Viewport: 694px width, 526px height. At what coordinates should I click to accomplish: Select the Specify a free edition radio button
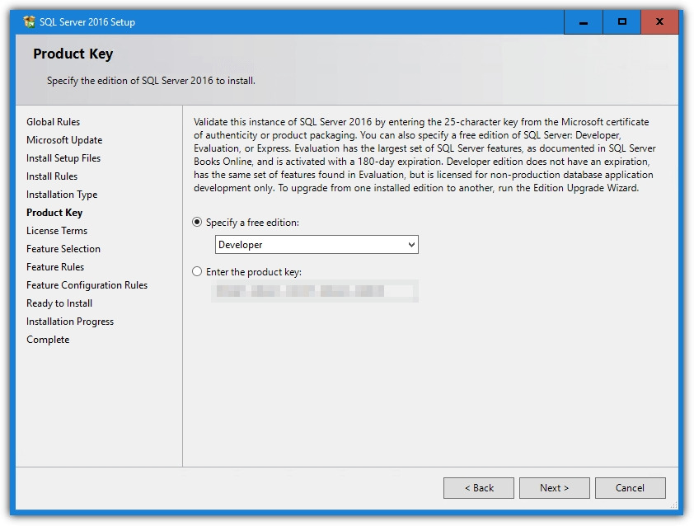[x=197, y=222]
